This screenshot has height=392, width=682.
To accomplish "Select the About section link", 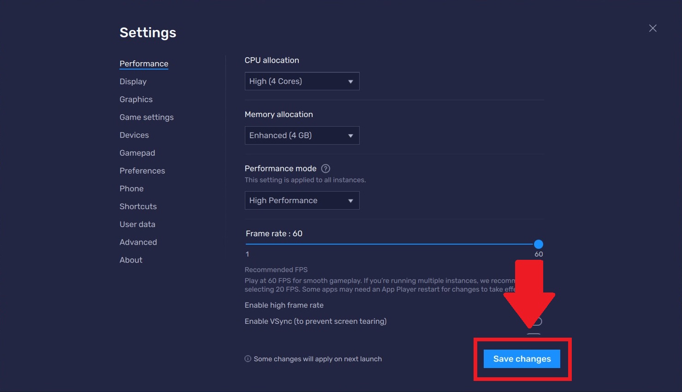I will [130, 260].
